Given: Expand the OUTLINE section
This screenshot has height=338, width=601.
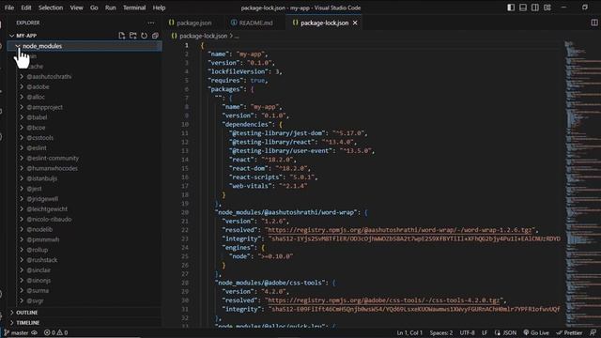Looking at the screenshot, I should [x=12, y=313].
